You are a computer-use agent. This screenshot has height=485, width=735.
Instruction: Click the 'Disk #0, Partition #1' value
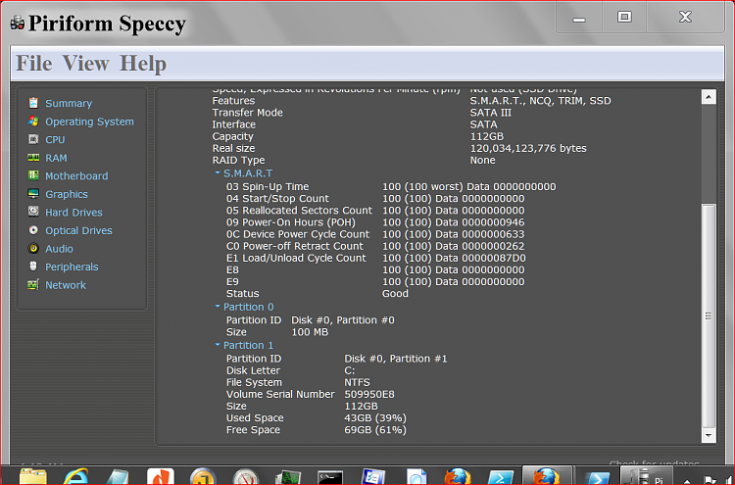click(396, 359)
